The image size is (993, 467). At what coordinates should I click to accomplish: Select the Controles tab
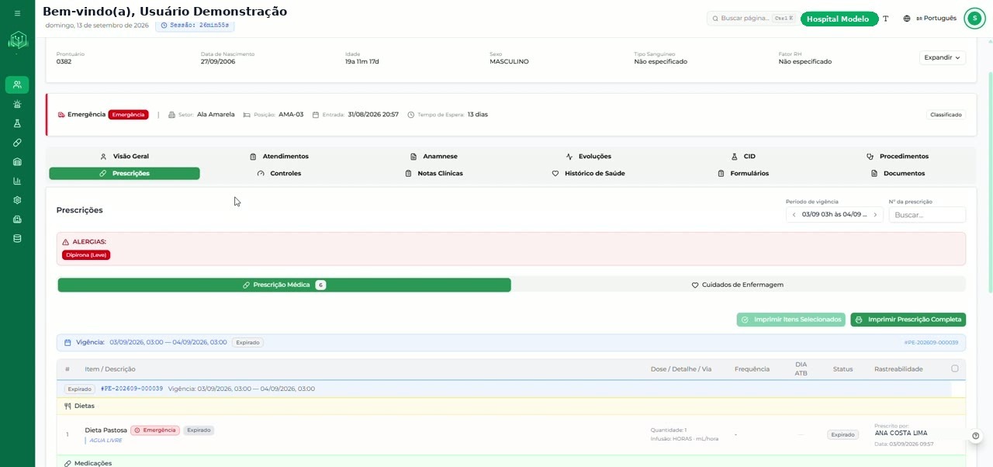[279, 174]
